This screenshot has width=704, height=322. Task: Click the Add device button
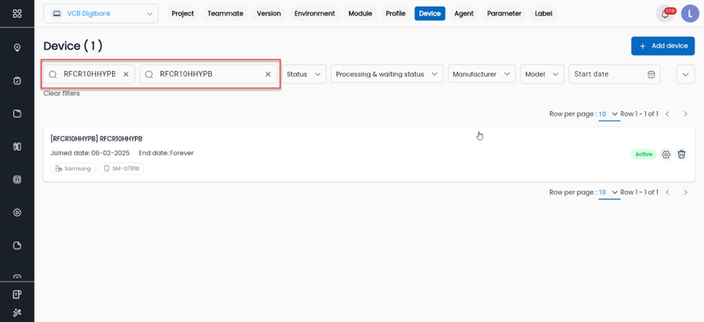click(x=662, y=46)
